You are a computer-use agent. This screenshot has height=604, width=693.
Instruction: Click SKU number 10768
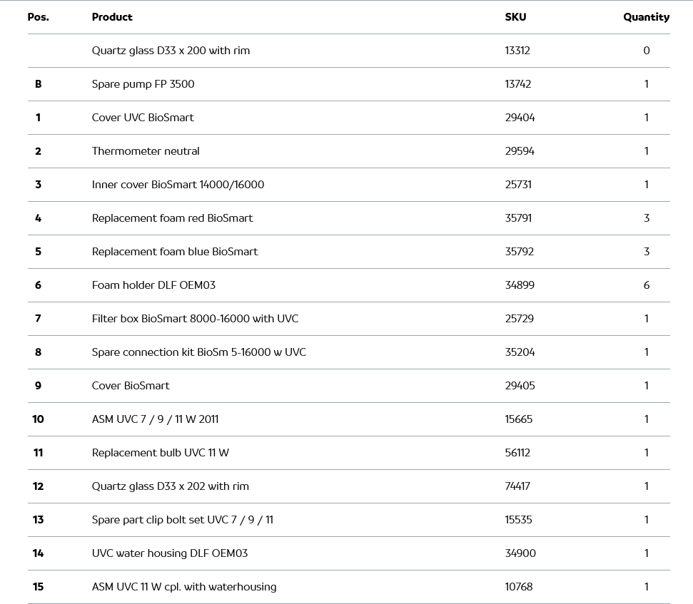click(519, 587)
